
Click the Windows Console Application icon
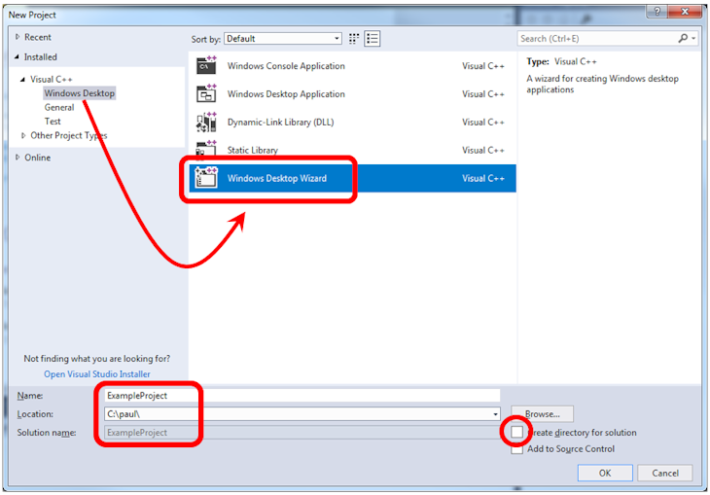206,66
